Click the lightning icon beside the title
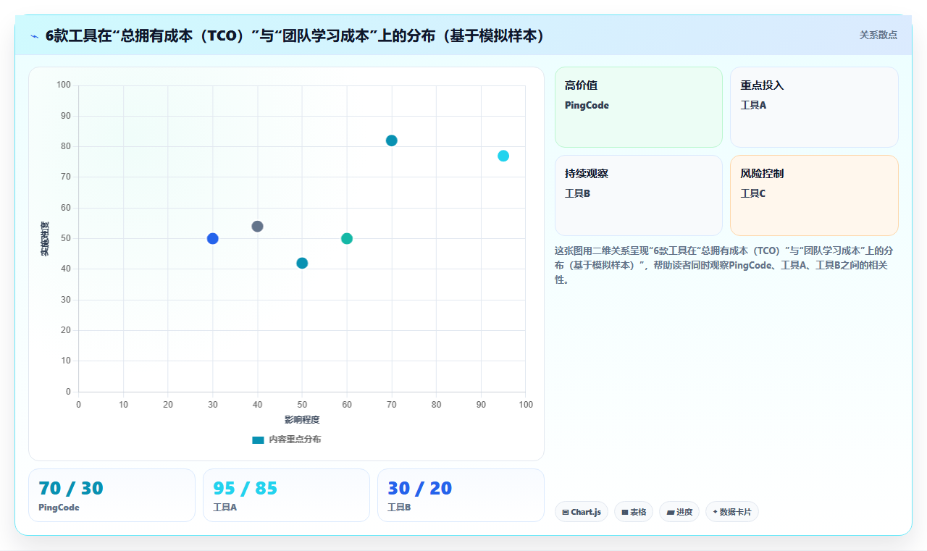 pyautogui.click(x=35, y=36)
